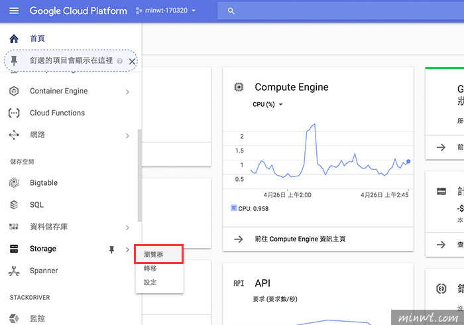
Task: Select 設定 in Storage submenu
Action: [150, 283]
